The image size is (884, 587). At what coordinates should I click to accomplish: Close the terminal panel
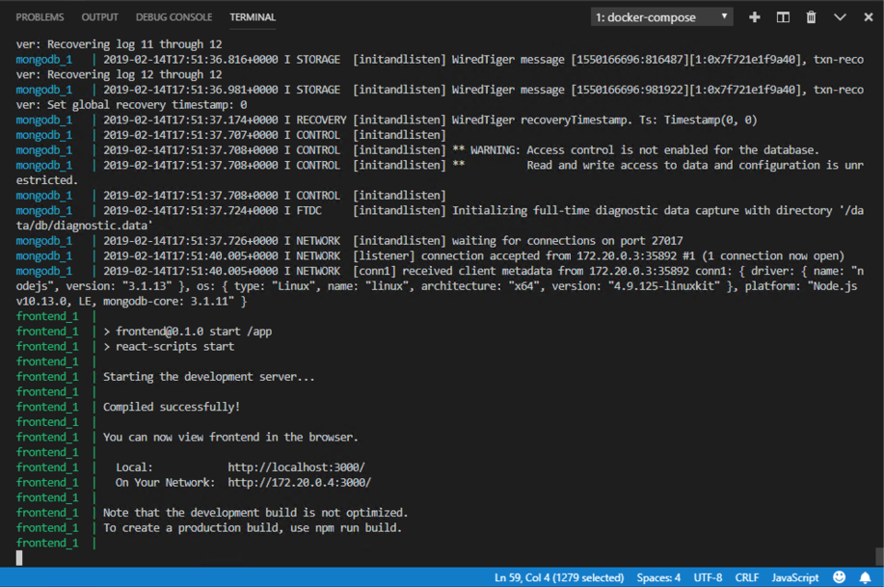pos(869,17)
